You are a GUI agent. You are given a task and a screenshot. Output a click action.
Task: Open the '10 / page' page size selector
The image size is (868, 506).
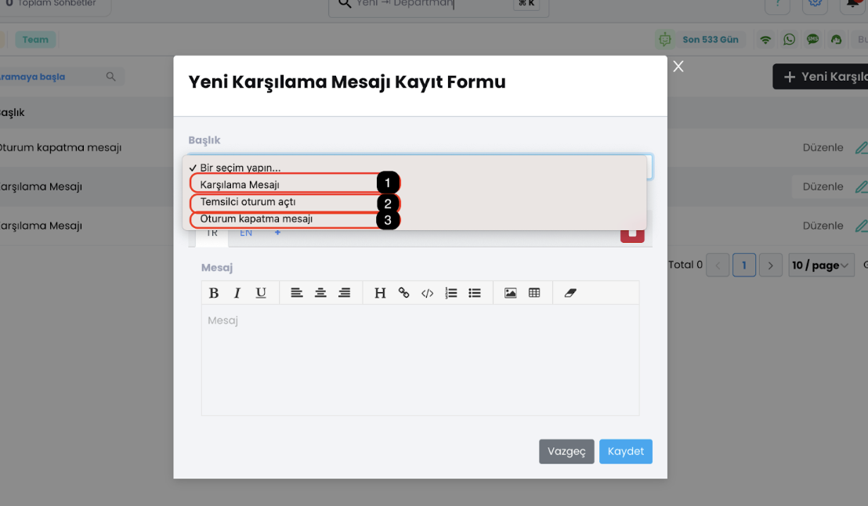point(821,265)
